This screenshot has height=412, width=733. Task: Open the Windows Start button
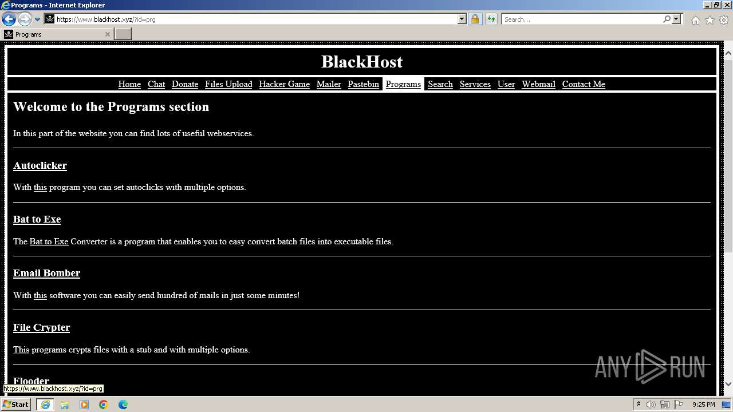16,405
